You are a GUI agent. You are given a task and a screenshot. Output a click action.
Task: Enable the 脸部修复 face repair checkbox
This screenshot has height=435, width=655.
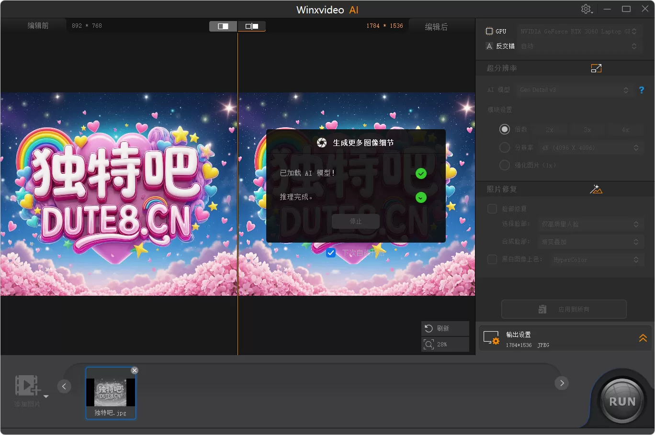pos(492,208)
